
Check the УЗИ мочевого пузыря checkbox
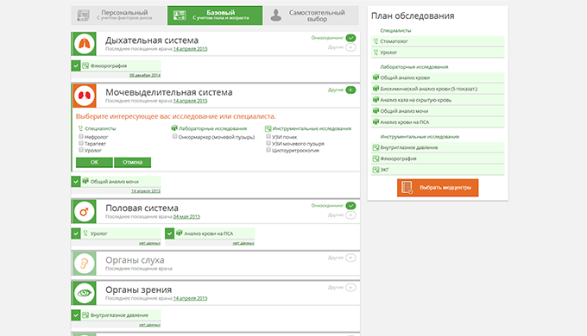[268, 143]
